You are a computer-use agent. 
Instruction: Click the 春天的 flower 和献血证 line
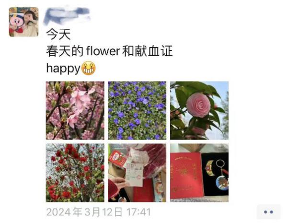[x=109, y=51]
